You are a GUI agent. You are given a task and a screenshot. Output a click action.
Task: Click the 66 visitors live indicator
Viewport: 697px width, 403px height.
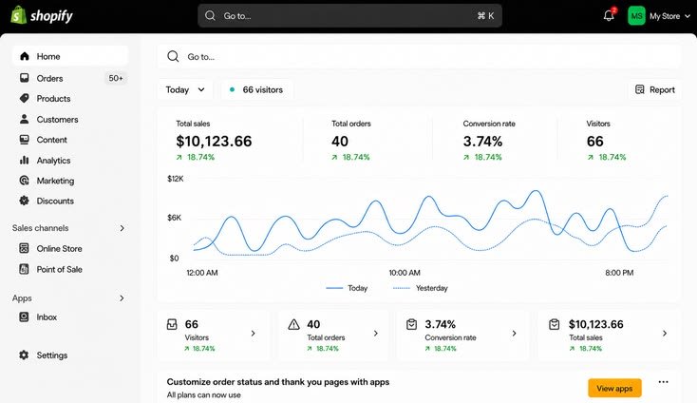tap(256, 90)
